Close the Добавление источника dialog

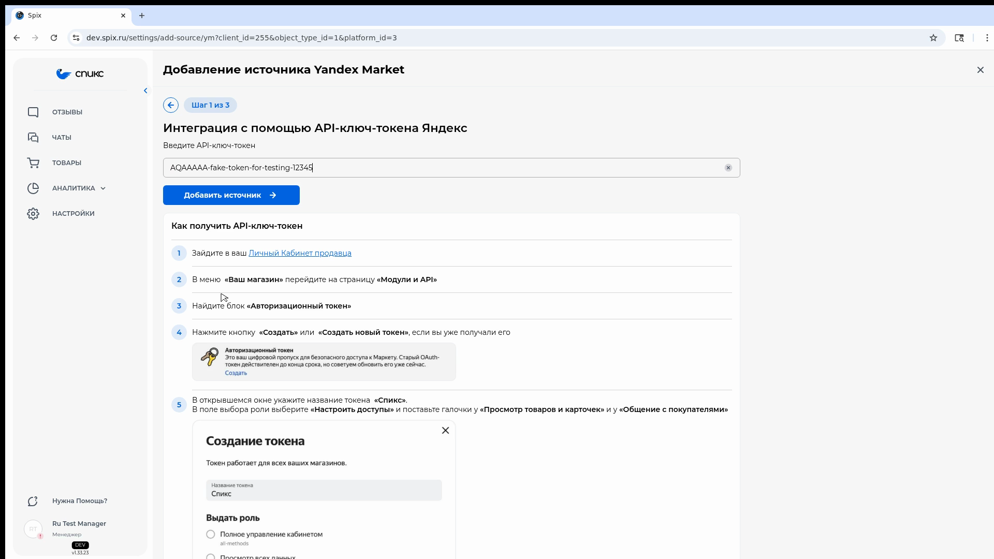coord(980,70)
